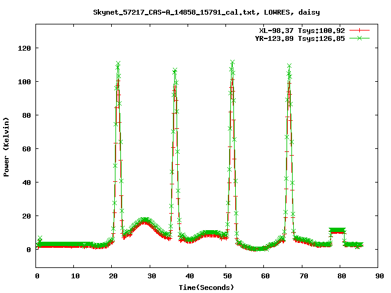The width and height of the screenshot is (391, 293).
Task: Click the x-axis tick label 50
Action: pos(227,276)
